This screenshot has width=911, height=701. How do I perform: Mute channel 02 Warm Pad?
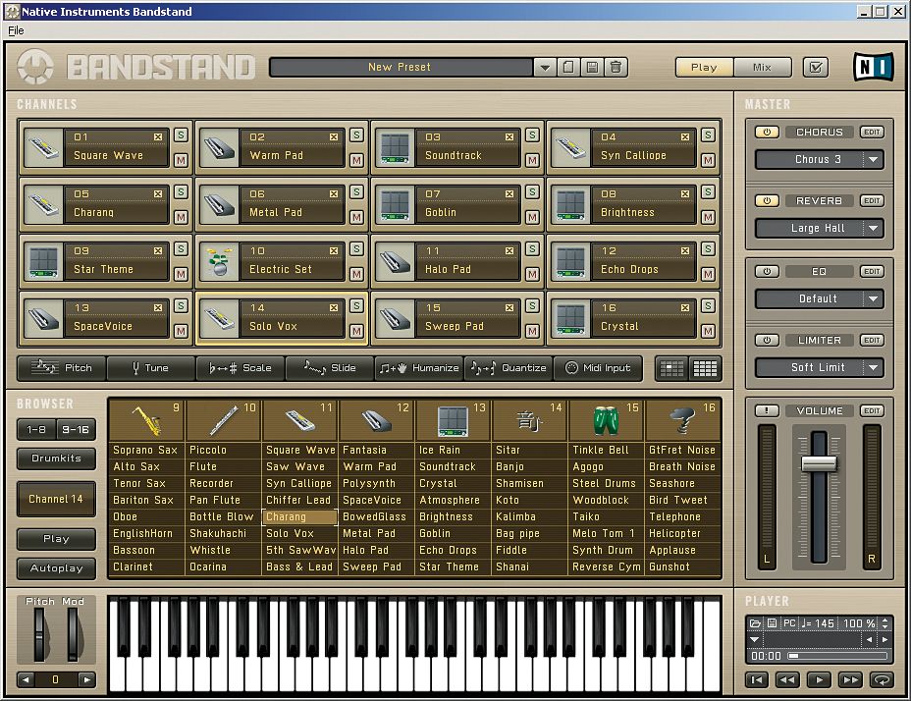(x=356, y=160)
